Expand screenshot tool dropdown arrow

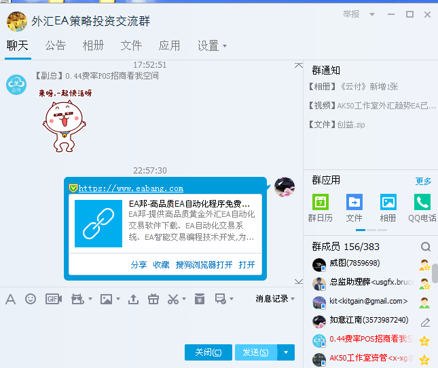pyautogui.click(x=184, y=299)
